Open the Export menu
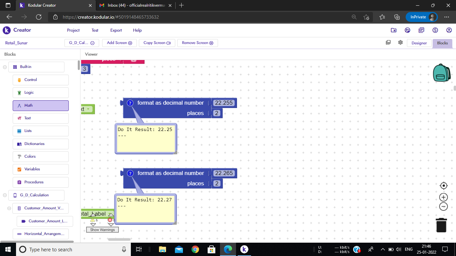 [x=116, y=30]
